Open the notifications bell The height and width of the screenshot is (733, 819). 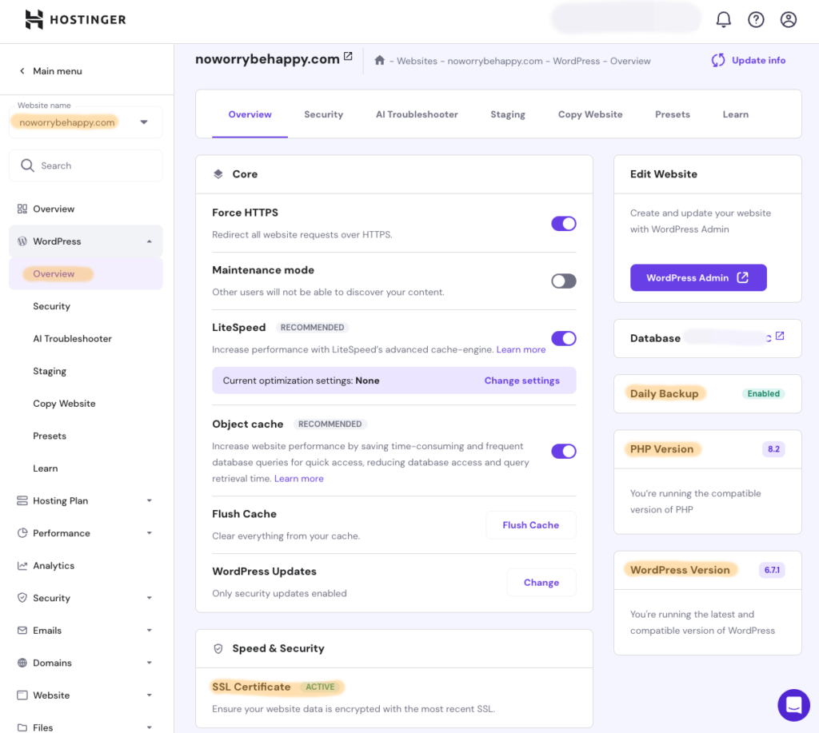[x=723, y=20]
